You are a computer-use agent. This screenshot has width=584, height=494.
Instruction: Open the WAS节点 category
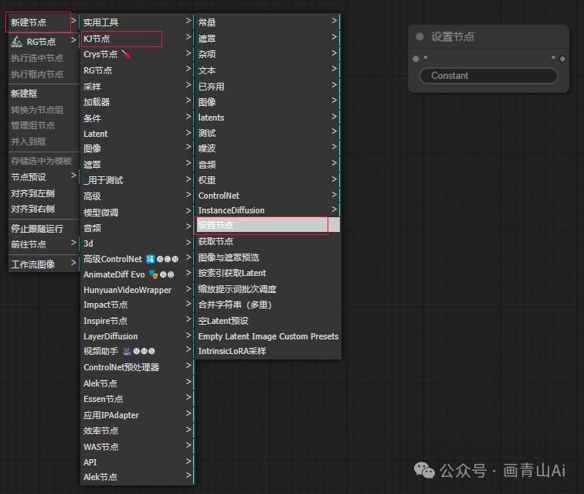pyautogui.click(x=137, y=447)
